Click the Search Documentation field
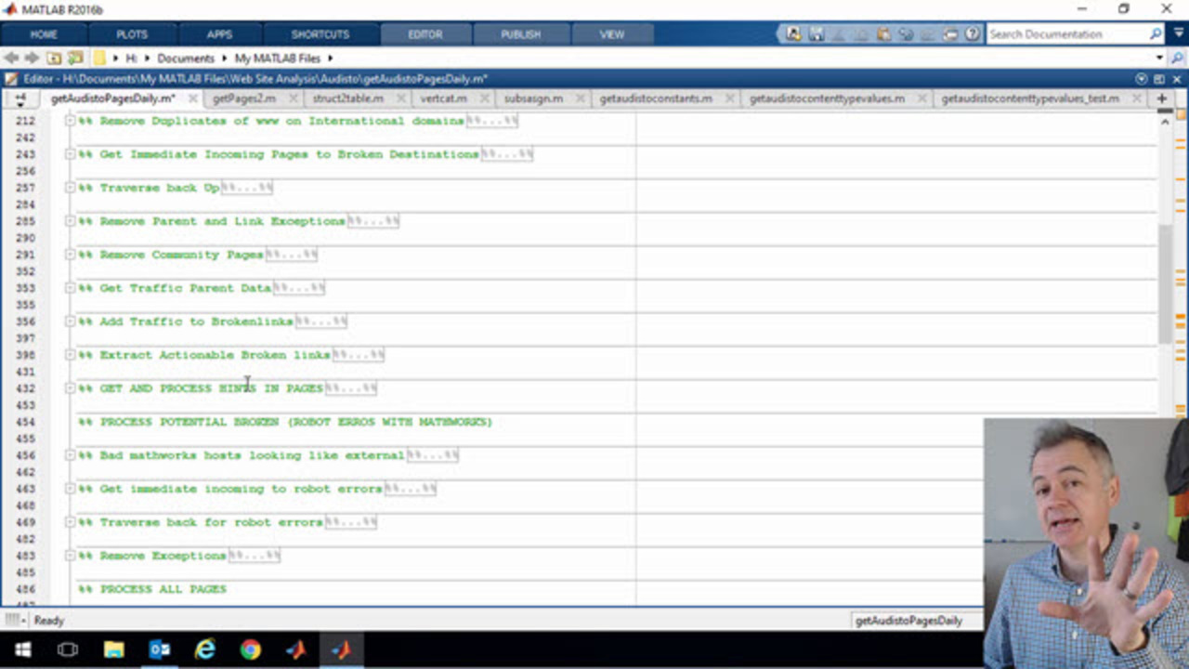Screen dimensions: 1189x669 point(1066,34)
